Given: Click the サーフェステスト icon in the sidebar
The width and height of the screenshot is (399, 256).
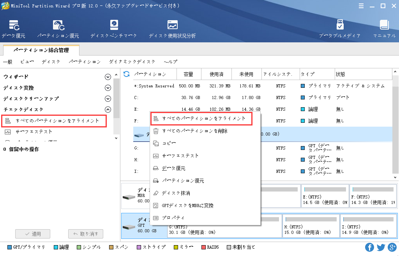Looking at the screenshot, I should (x=8, y=132).
